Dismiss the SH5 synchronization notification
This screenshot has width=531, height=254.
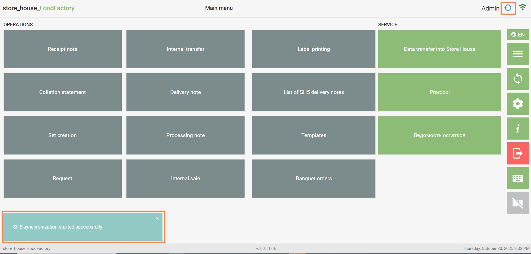coord(157,218)
